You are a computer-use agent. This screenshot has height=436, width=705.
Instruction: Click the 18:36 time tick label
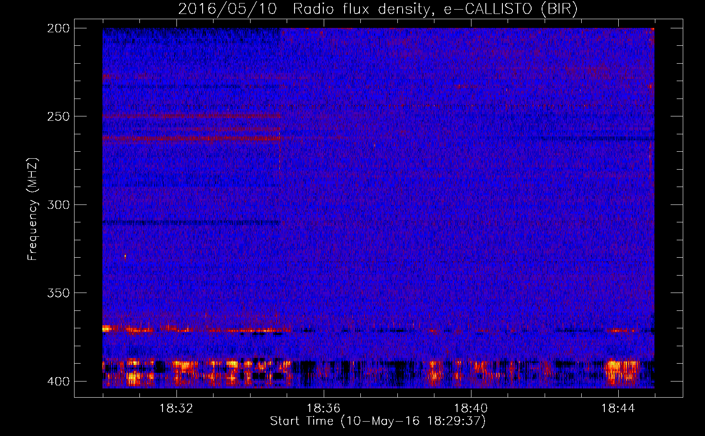324,409
